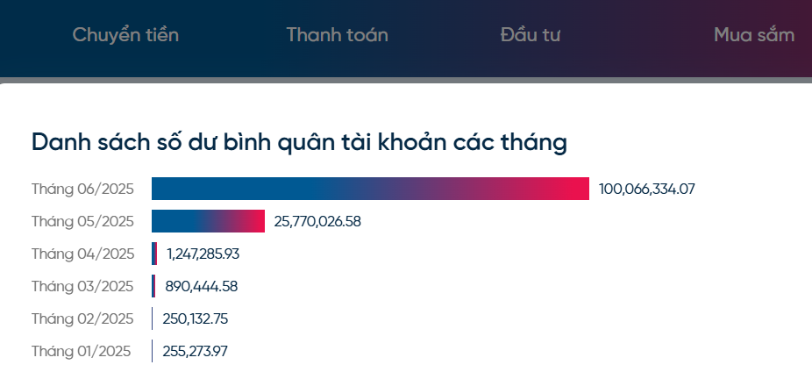Click the Tháng 01/2025 month label
Viewport: 812px width, 372px height.
click(81, 351)
